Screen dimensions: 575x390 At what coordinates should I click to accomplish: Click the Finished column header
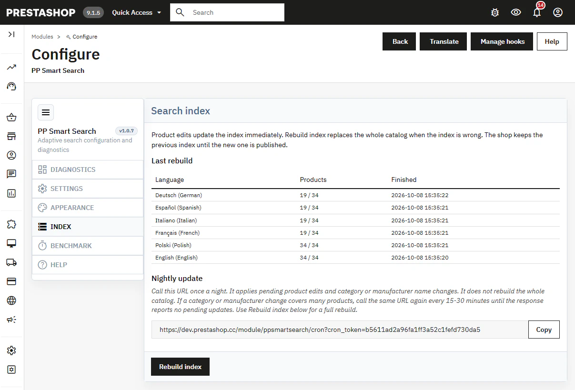[404, 180]
